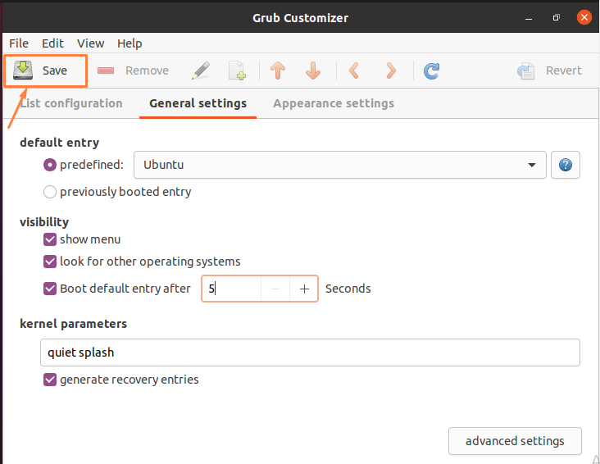The image size is (600, 464).
Task: Choose previously booted entry option
Action: (x=50, y=192)
